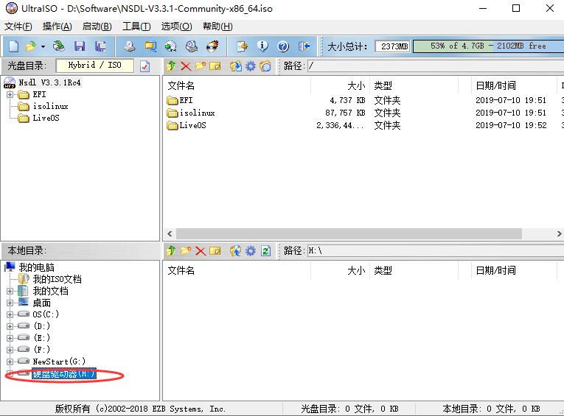The width and height of the screenshot is (564, 416).
Task: Expand the NewStart(G:) drive node
Action: point(10,362)
